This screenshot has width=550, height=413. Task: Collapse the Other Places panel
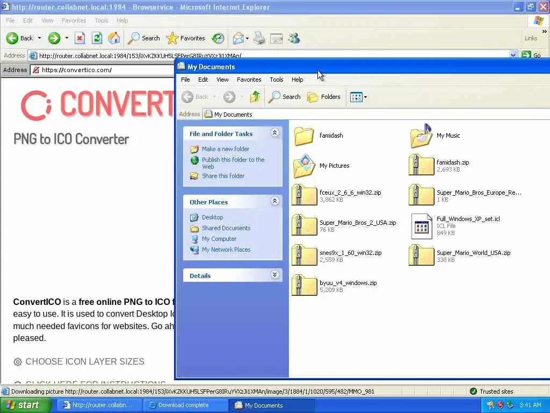click(274, 201)
